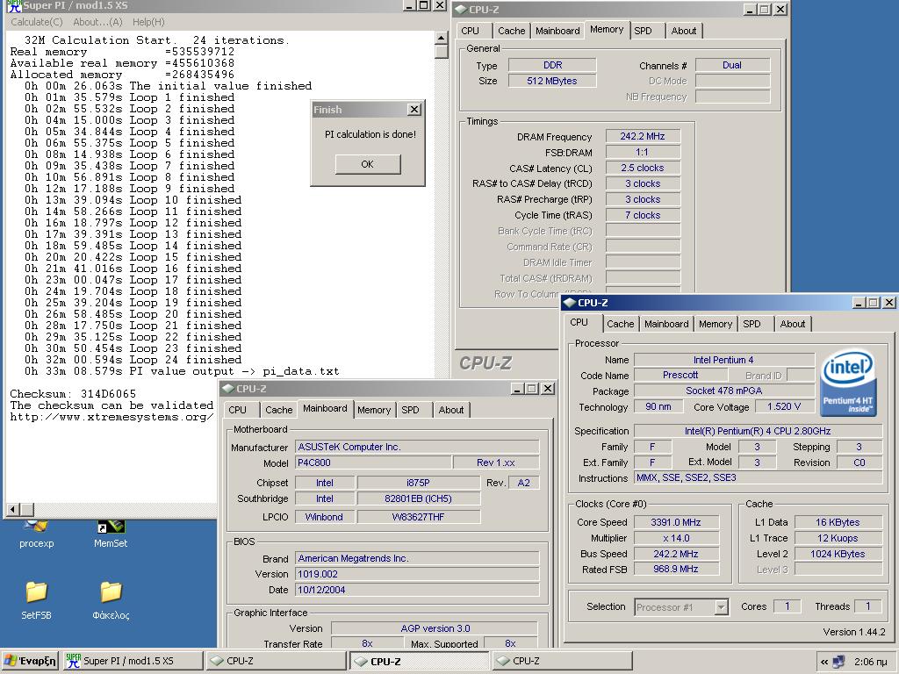This screenshot has width=899, height=674.
Task: Switch to Super PI taskbar button
Action: [x=132, y=660]
